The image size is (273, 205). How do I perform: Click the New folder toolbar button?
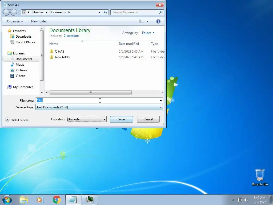(x=39, y=21)
